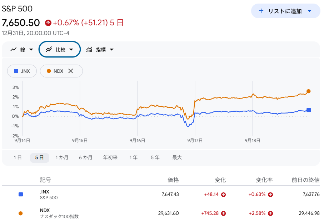This screenshot has height=222, width=324.
Task: Open the リストに追加 dropdown arrow
Action: click(x=309, y=11)
